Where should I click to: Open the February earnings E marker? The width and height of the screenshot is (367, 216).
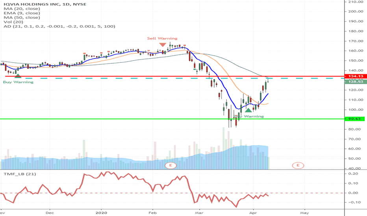click(171, 165)
